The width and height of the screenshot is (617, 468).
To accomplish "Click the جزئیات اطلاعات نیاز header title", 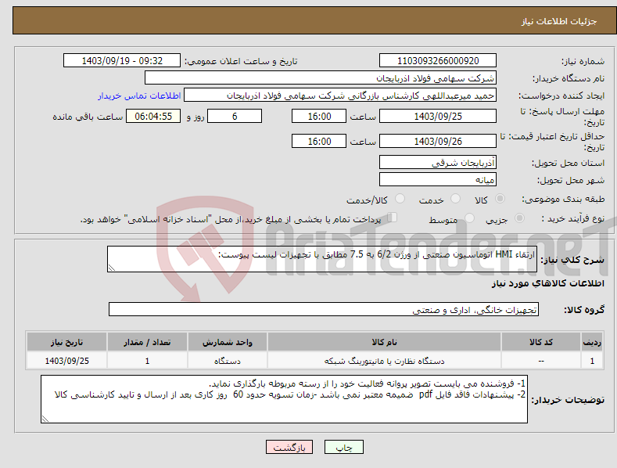I will coord(559,21).
